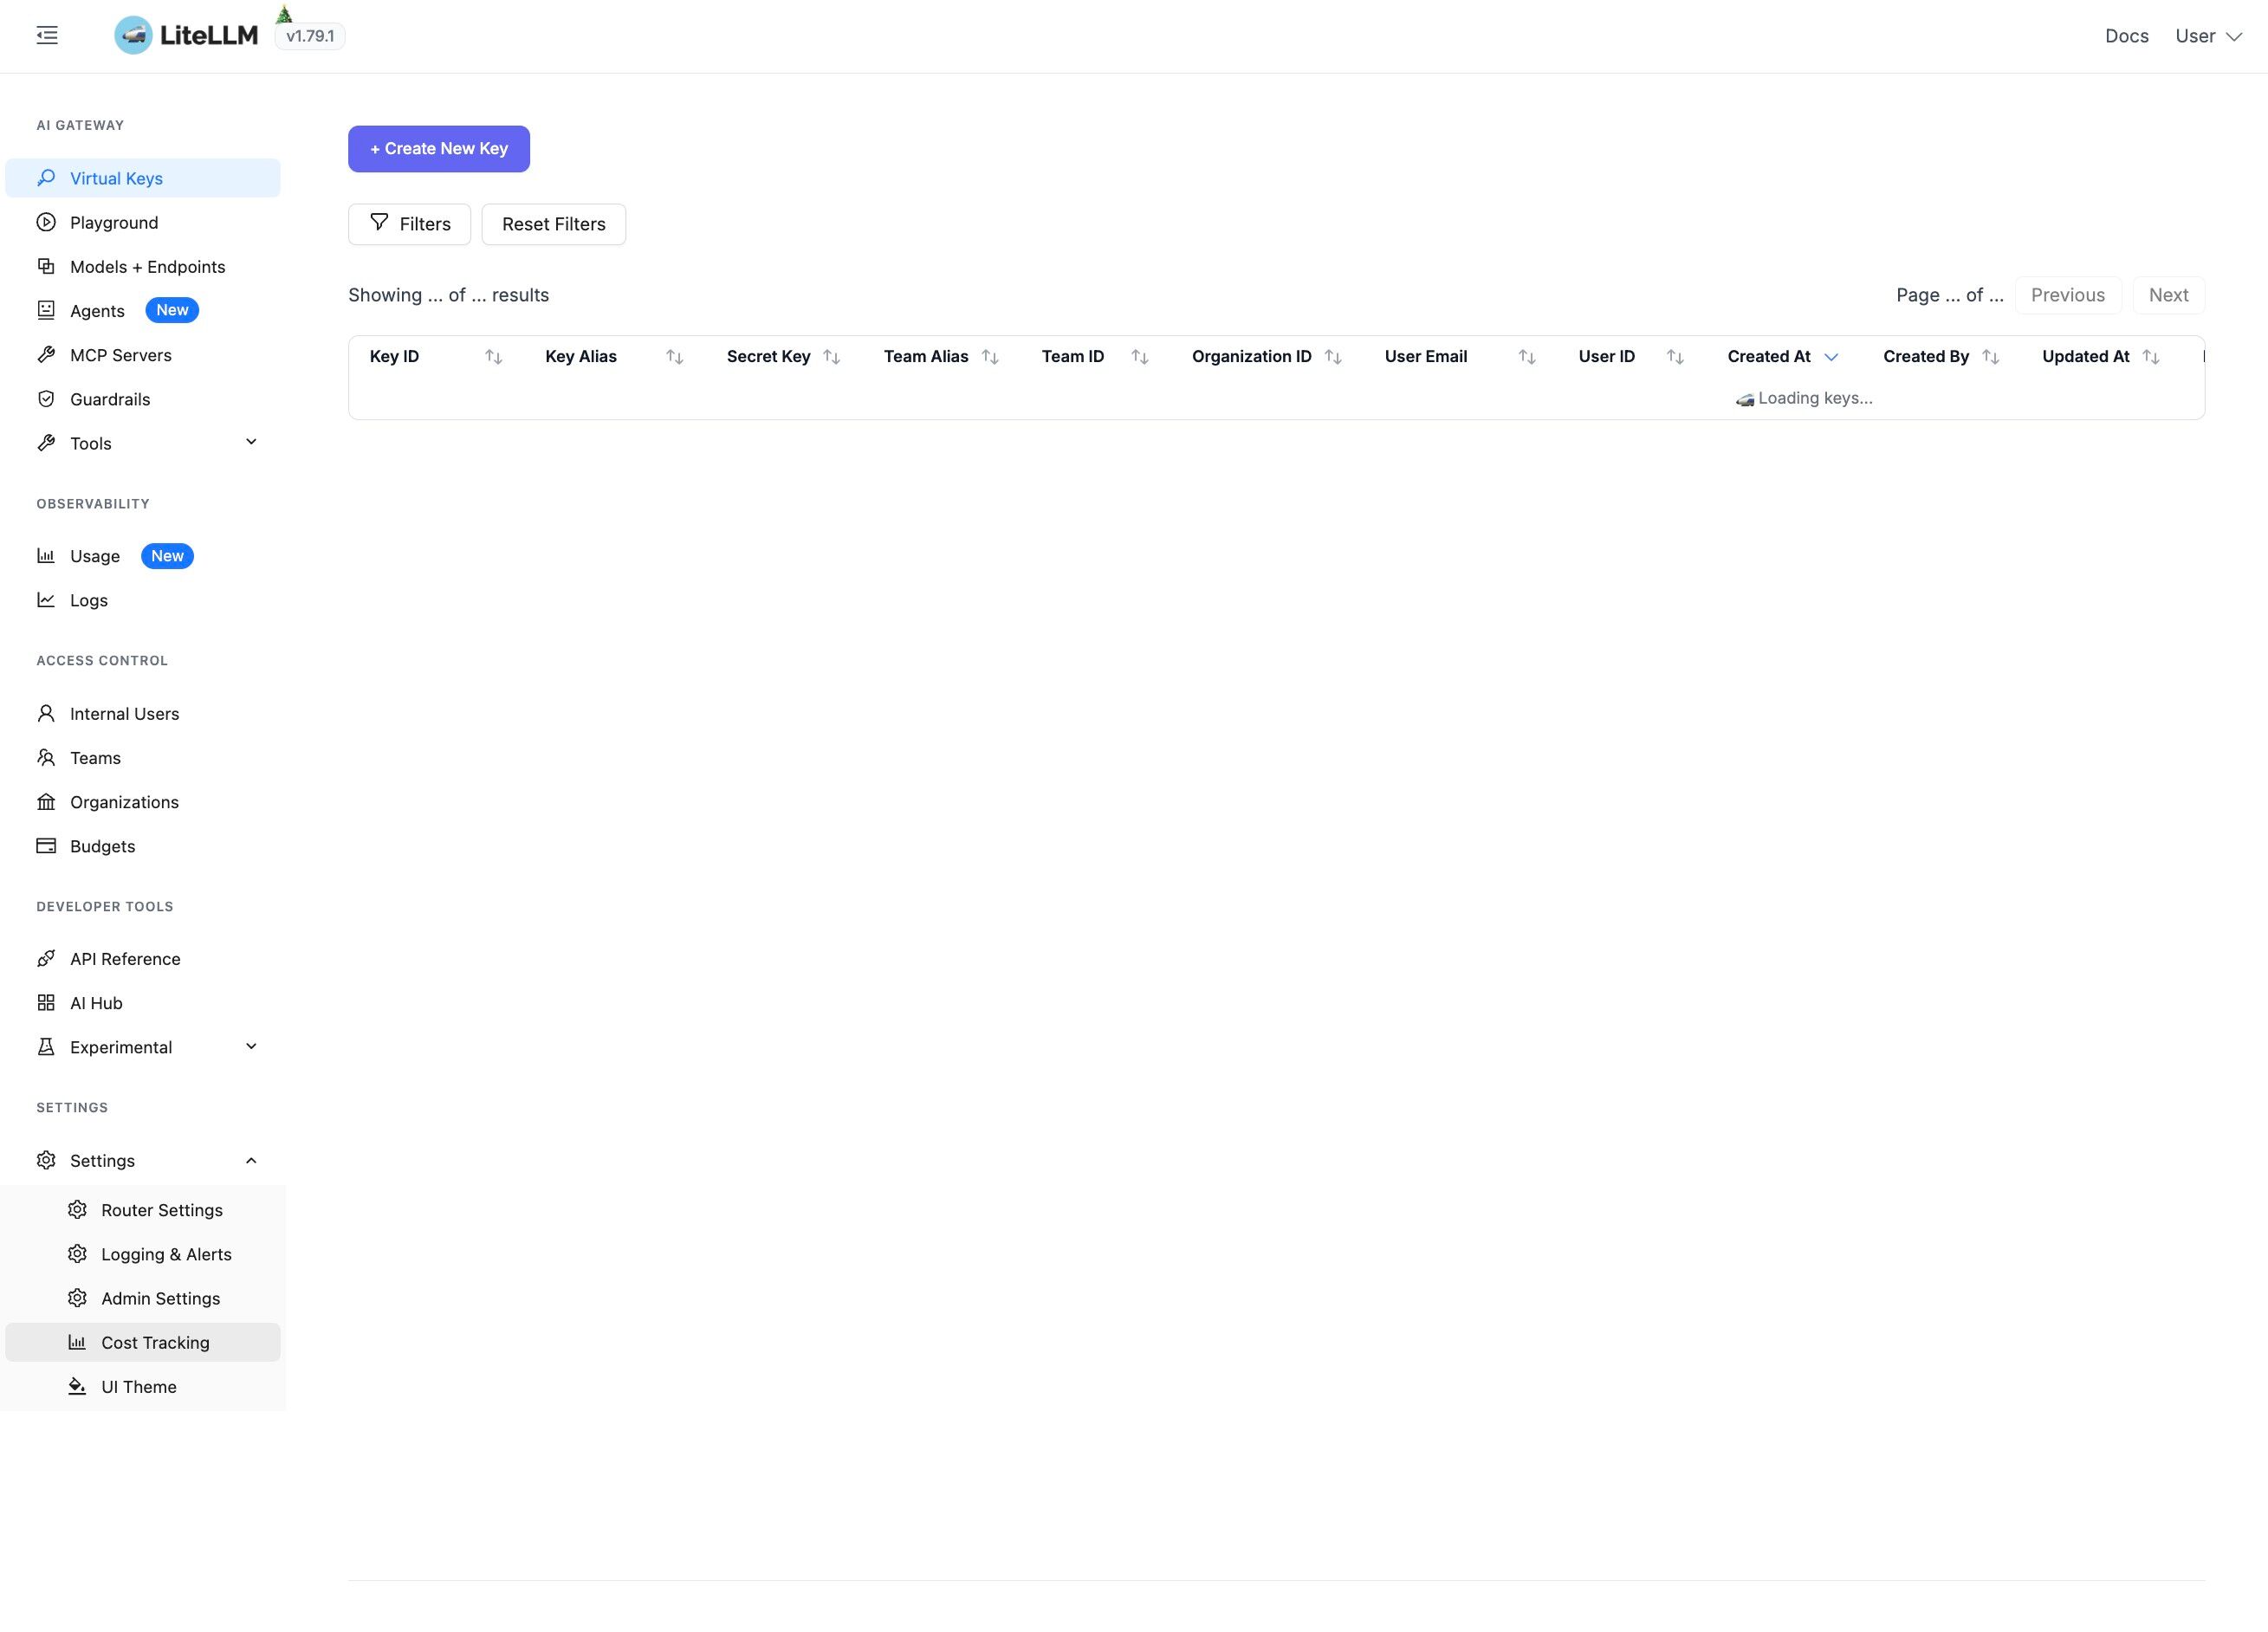Toggle sorting on the Key Alias column
The image size is (2268, 1632).
[x=674, y=356]
